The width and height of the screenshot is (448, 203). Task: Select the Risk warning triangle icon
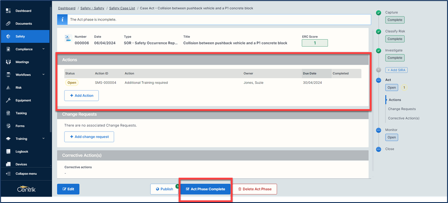[x=8, y=88]
